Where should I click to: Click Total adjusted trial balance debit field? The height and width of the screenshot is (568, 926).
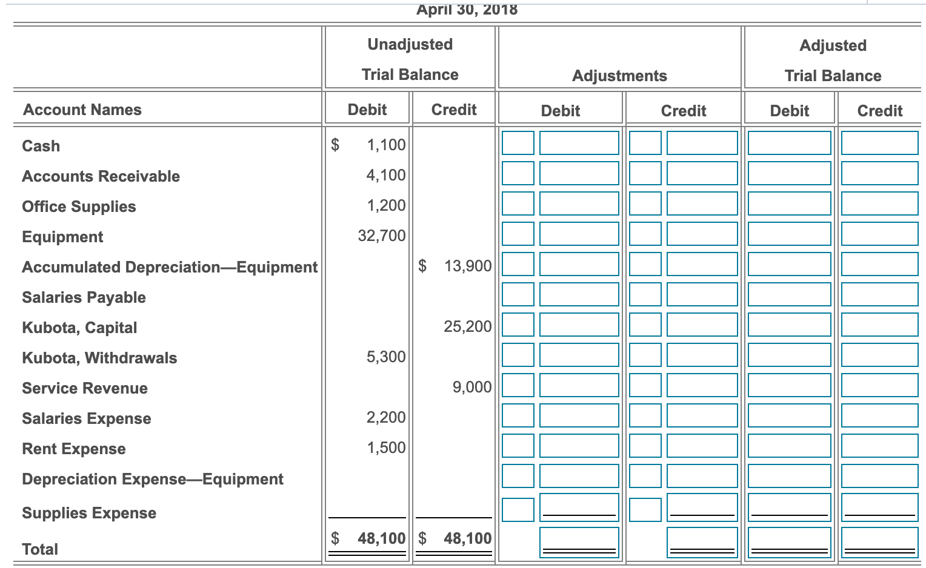click(x=790, y=542)
